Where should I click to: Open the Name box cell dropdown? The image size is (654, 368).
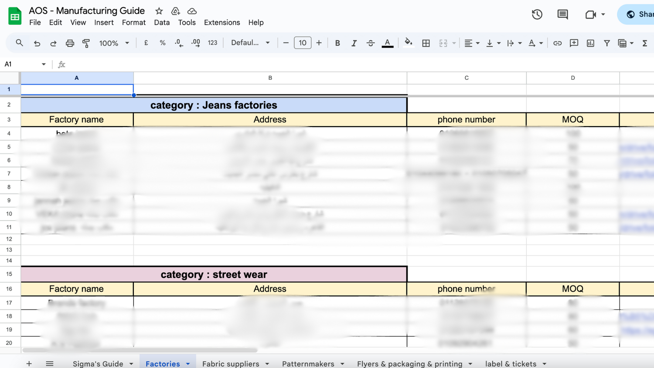[x=44, y=64]
